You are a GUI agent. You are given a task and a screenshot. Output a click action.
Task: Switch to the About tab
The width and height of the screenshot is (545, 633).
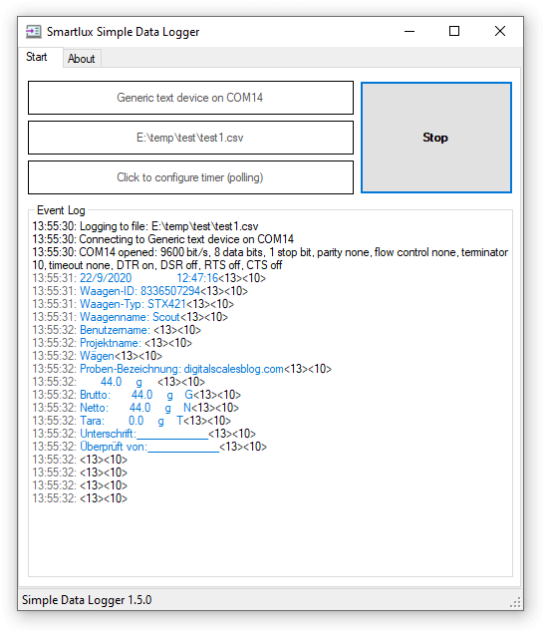tap(82, 59)
